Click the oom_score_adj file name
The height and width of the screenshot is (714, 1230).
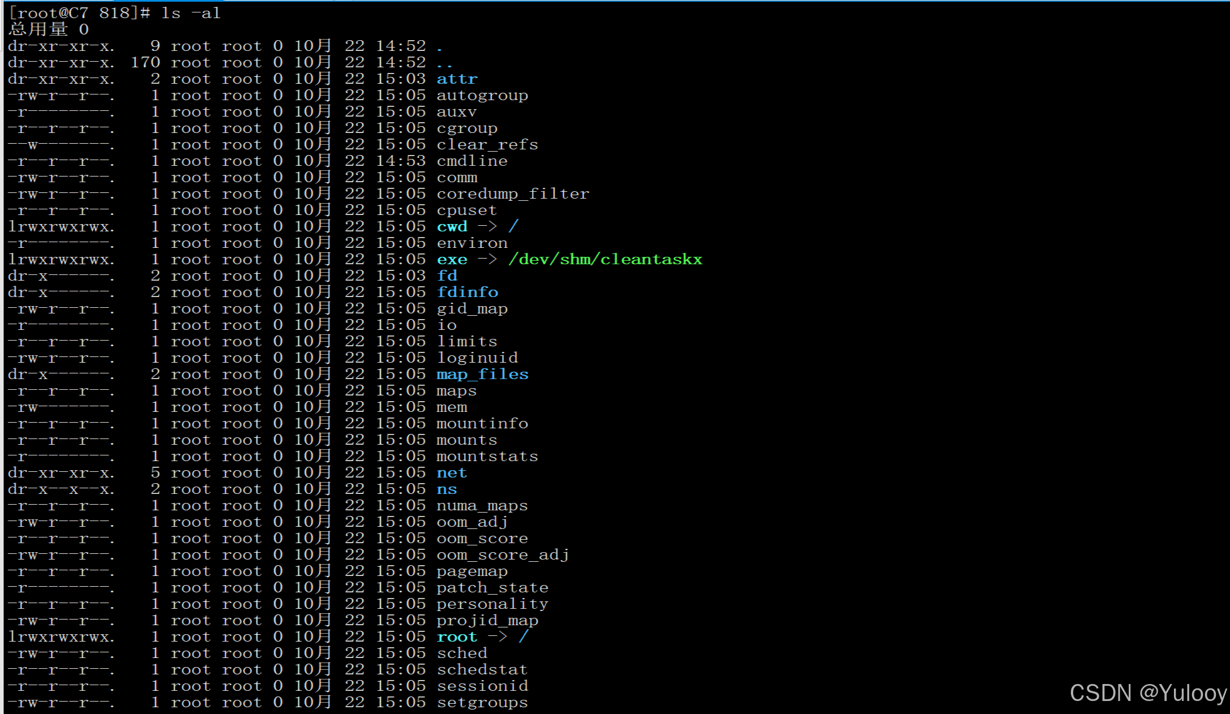click(503, 555)
